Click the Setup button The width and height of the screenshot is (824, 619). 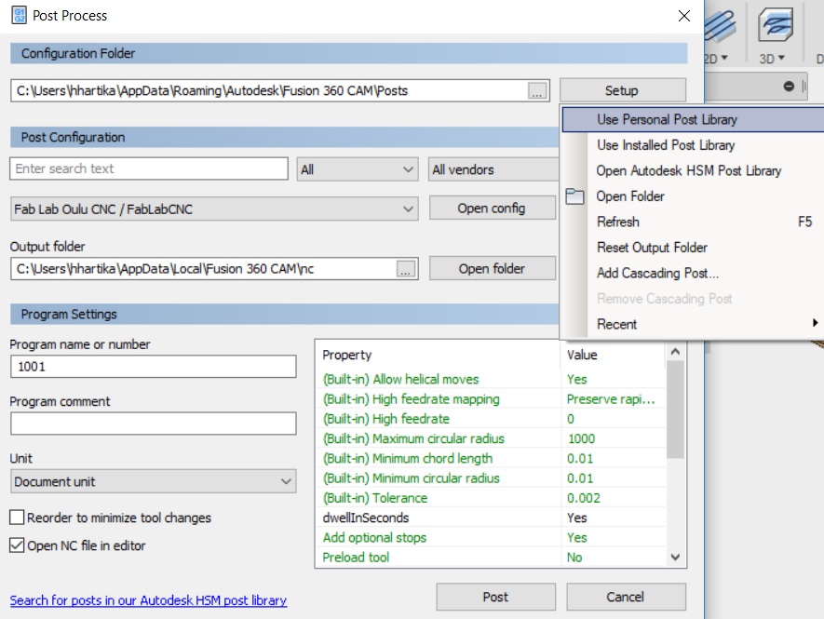(x=622, y=90)
